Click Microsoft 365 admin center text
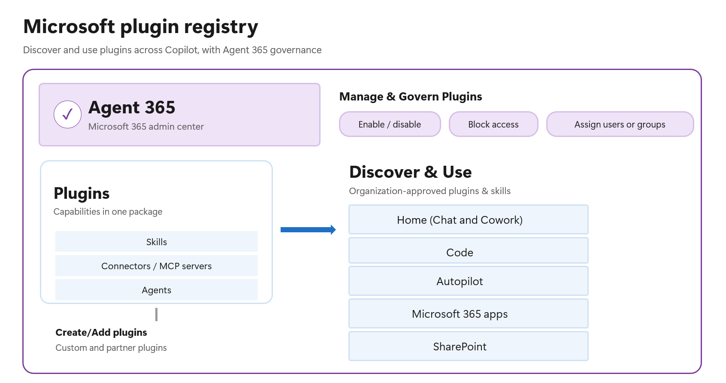726x383 pixels. (146, 127)
